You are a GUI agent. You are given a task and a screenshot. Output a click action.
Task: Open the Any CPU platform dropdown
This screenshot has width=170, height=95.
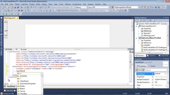(109, 7)
